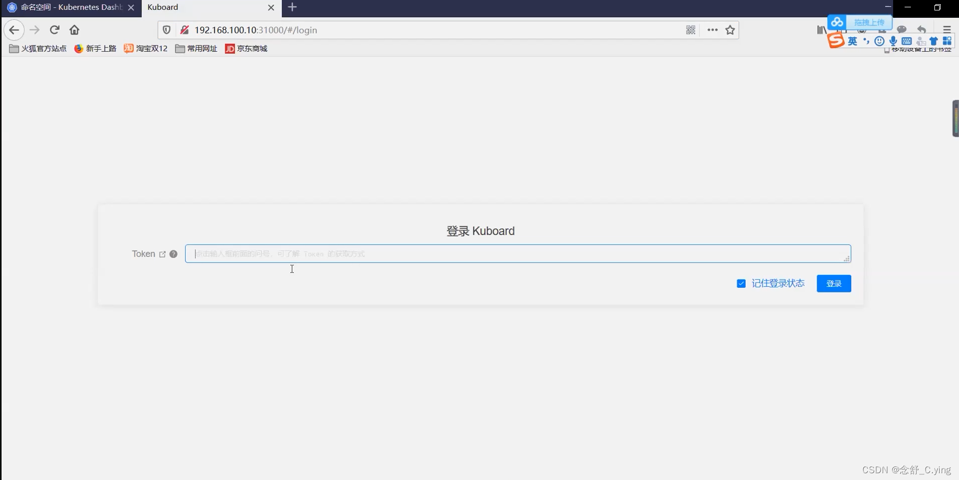Screen dimensions: 959x480
Task: Activate Sogou voice input microphone
Action: [893, 41]
